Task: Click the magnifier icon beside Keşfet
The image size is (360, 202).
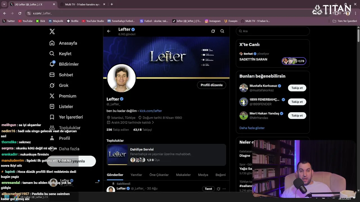Action: tap(52, 54)
